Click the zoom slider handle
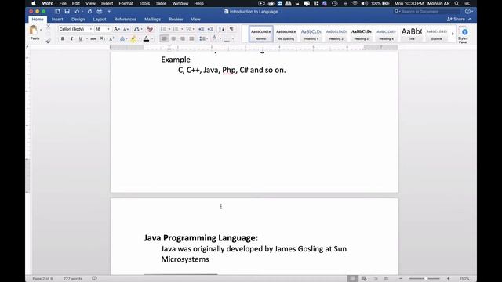 [426, 279]
